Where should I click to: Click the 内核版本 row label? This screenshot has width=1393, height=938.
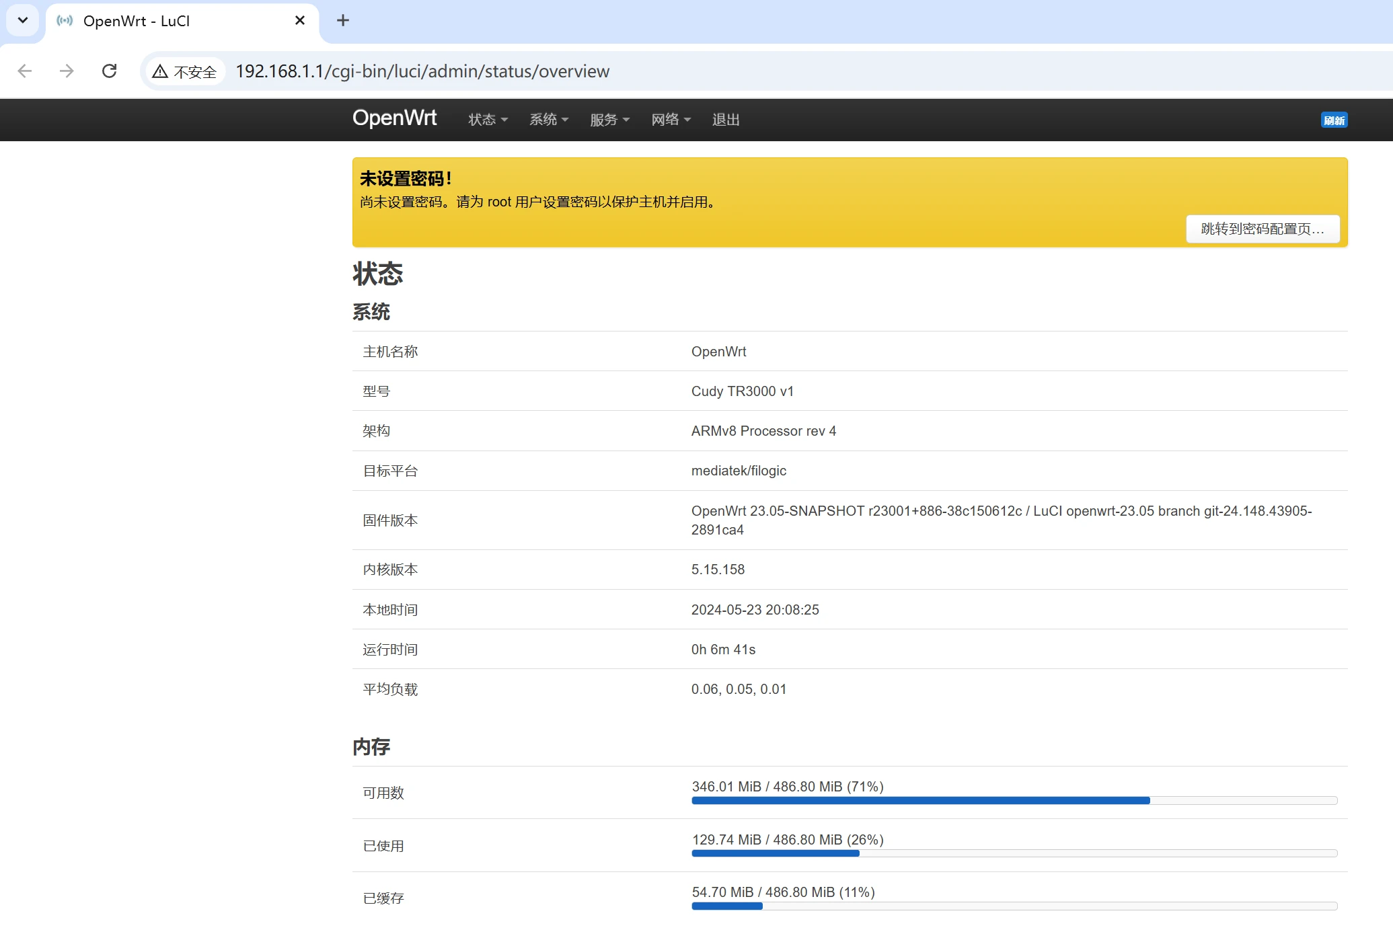click(x=390, y=570)
